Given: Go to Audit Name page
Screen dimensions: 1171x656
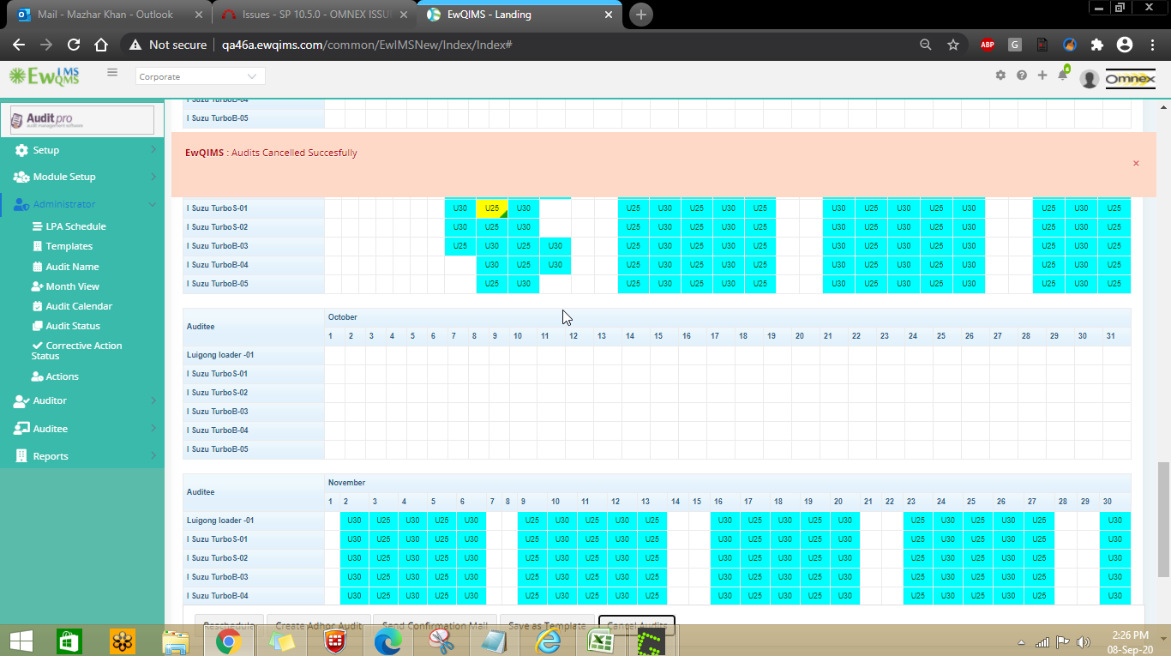Looking at the screenshot, I should 72,267.
